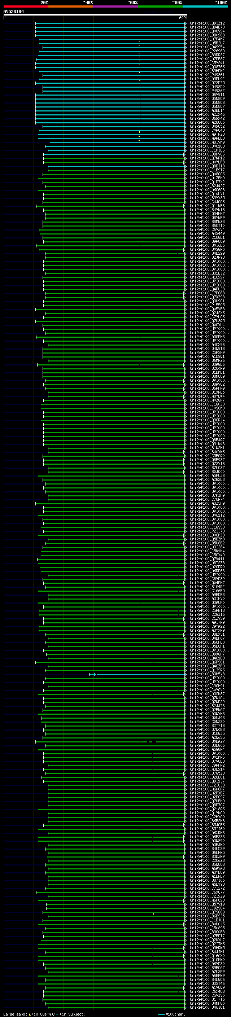Select hit label UniRef100_B7G5Z8

tap(207, 773)
